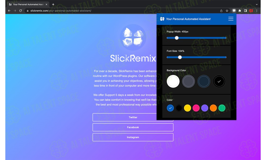The height and width of the screenshot is (160, 266).
Task: Pick the pink accent color
Action: pyautogui.click(x=196, y=108)
